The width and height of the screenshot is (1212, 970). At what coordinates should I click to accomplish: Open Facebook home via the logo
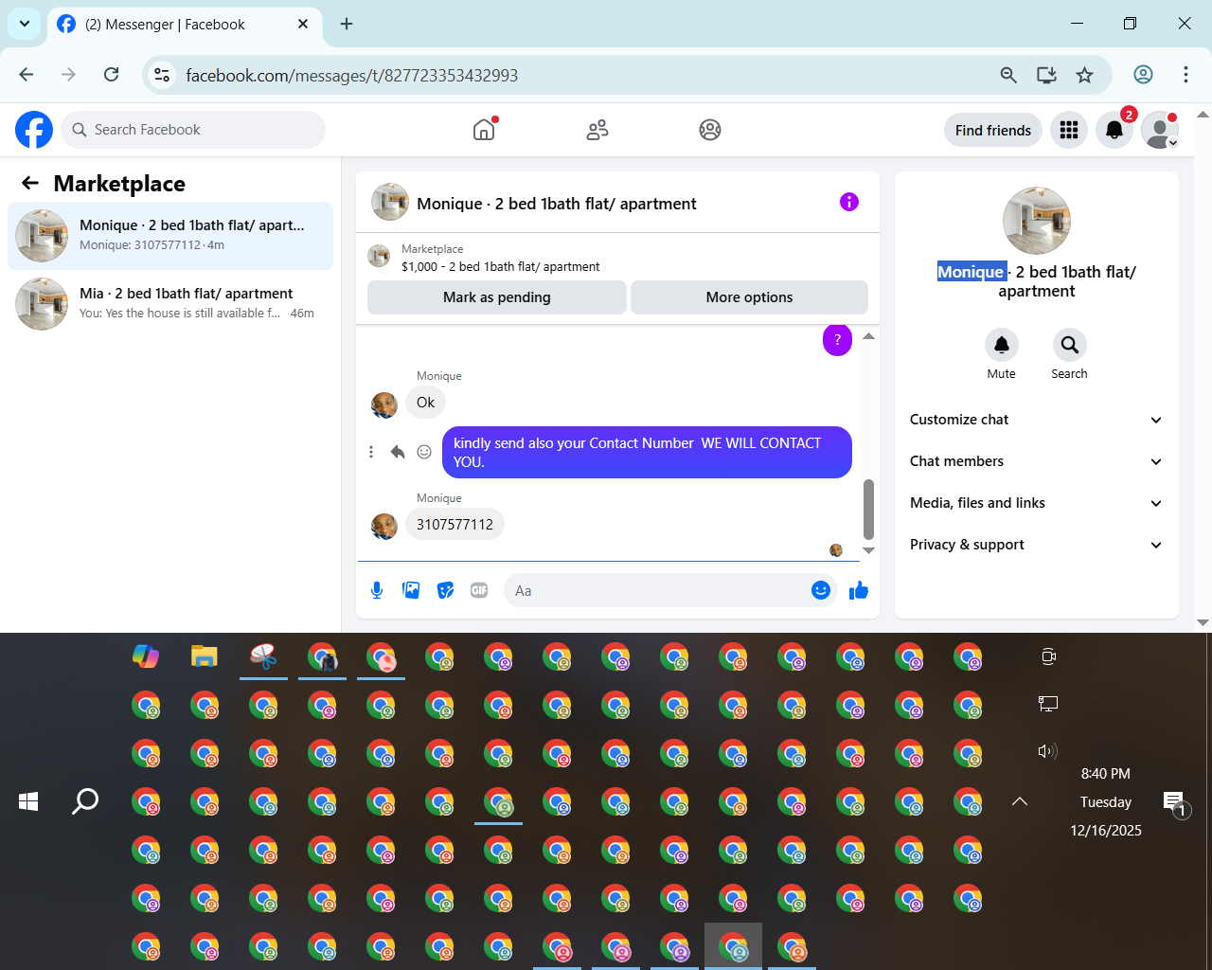[34, 130]
